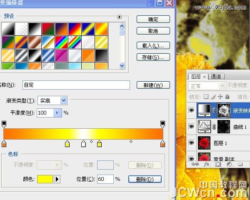Image resolution: width=250 pixels, height=200 pixels.
Task: Select the rainbow spectrum gradient preset
Action: pos(61,42)
